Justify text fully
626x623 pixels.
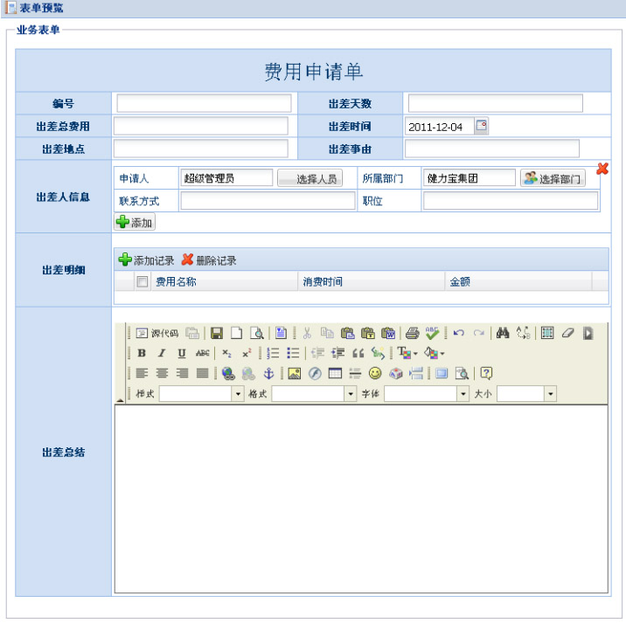(x=203, y=373)
